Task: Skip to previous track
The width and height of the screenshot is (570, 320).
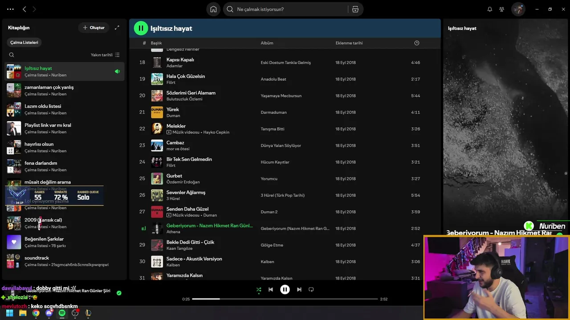Action: click(271, 289)
